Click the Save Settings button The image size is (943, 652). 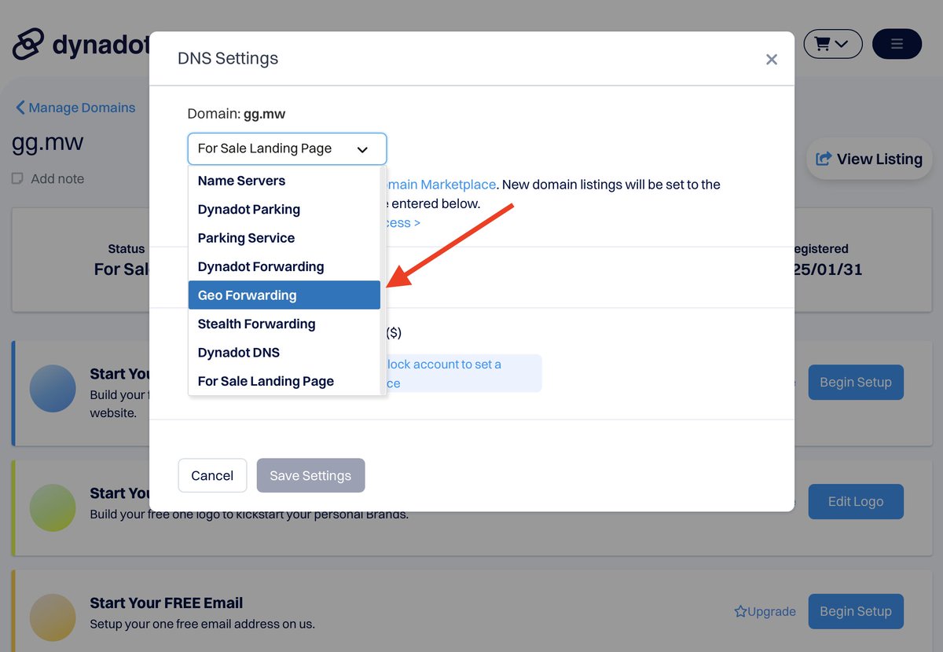pos(310,475)
